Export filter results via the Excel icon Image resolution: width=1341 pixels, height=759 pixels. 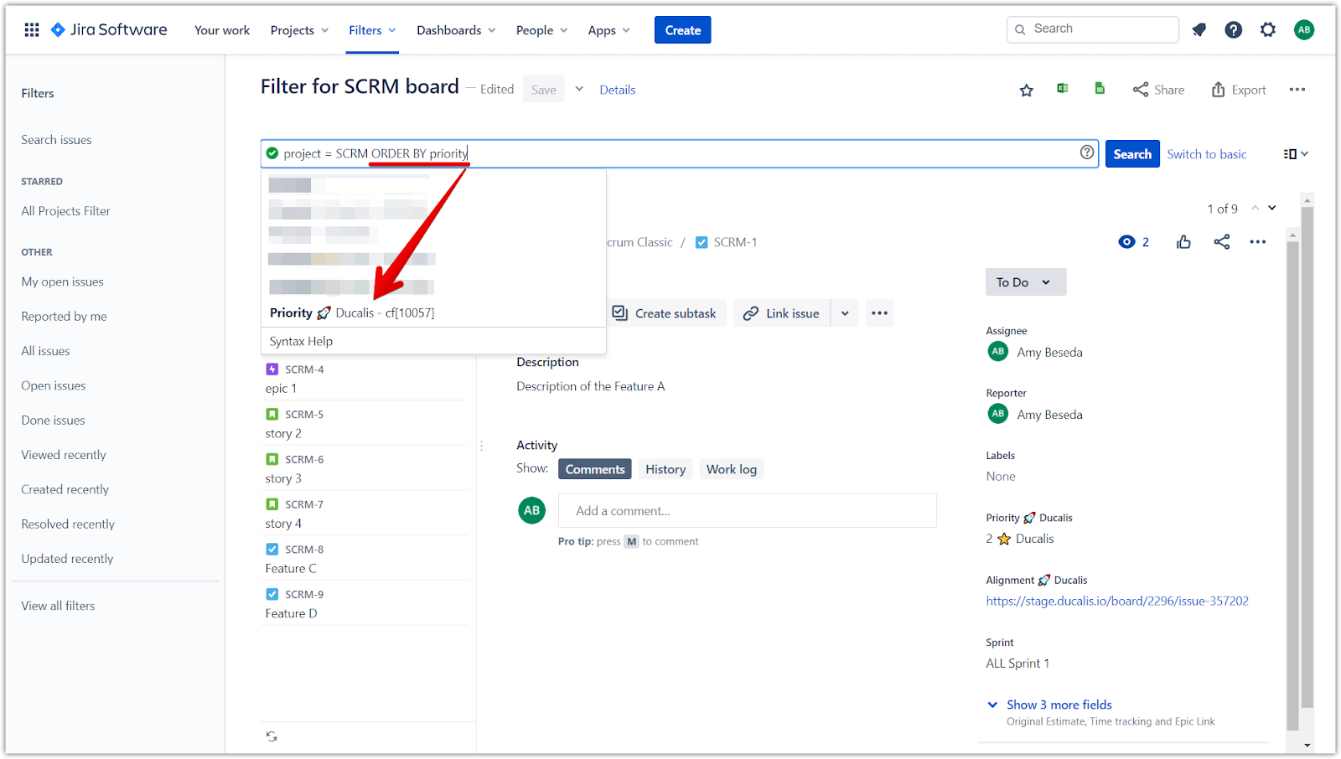click(1063, 88)
